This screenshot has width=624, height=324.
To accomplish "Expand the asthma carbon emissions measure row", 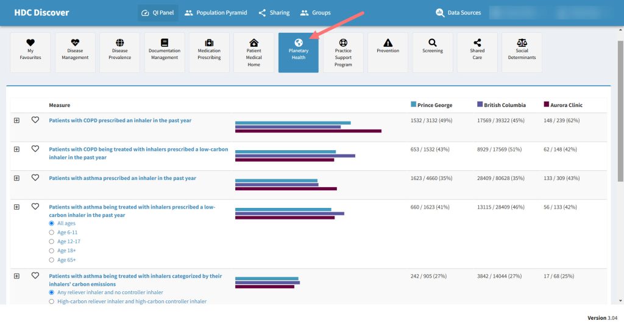I will 16,276.
